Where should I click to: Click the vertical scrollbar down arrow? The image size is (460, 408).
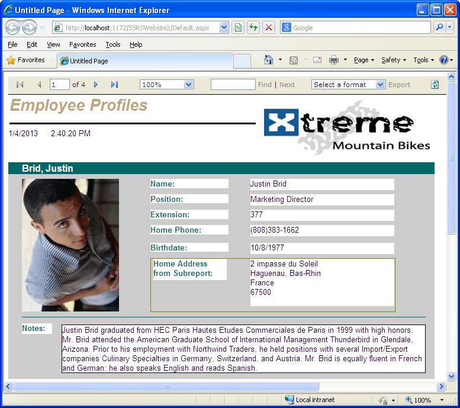click(x=451, y=376)
